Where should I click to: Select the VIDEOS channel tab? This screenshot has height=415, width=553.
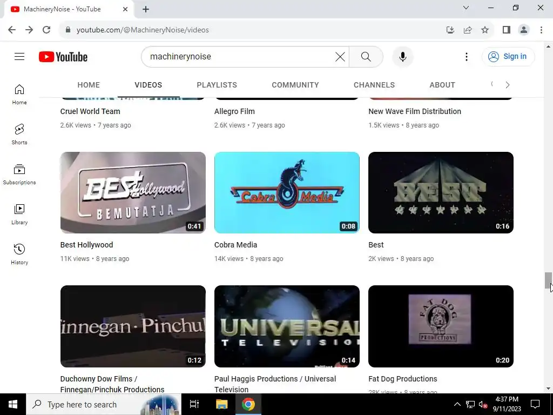[148, 85]
